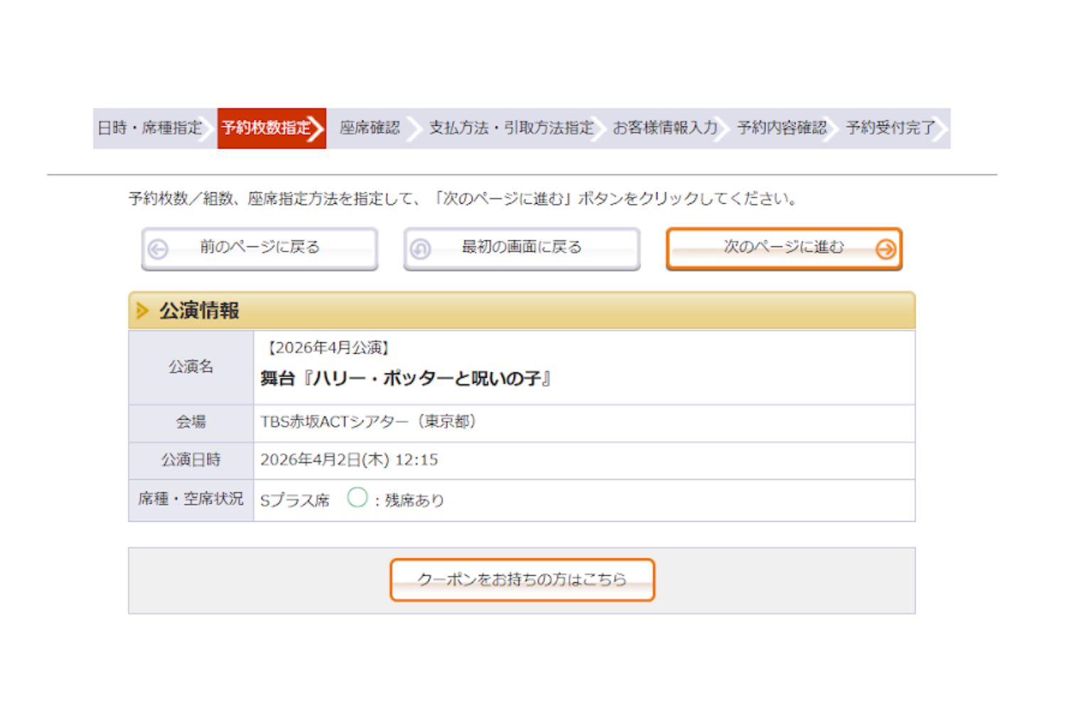Open the 予約内容確認 step

coord(781,129)
